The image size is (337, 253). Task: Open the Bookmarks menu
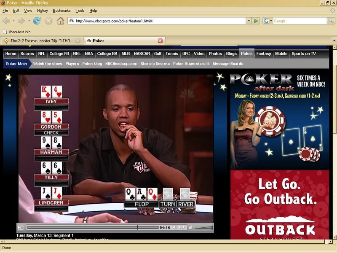(x=62, y=11)
